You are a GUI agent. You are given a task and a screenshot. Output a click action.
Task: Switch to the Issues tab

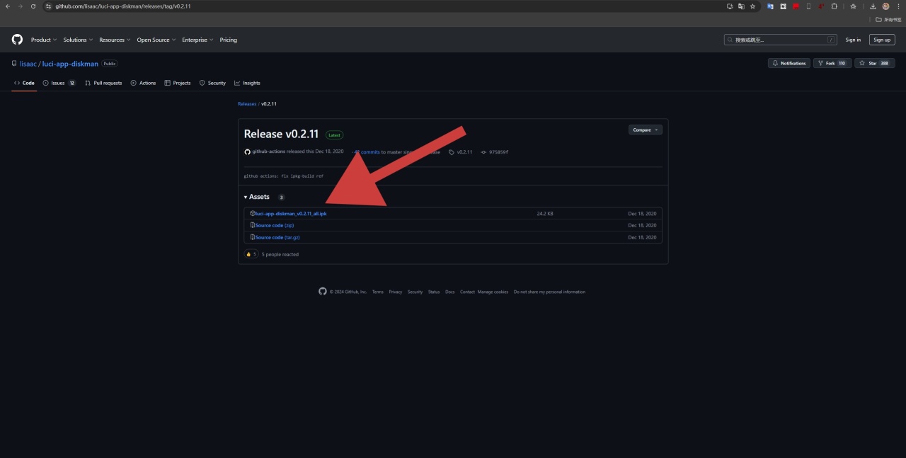[x=59, y=83]
